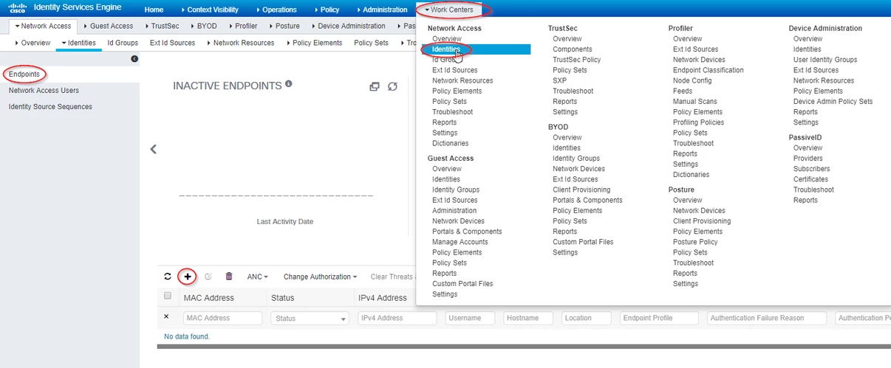Switch to the Posture tab
891x368 pixels.
tap(284, 26)
